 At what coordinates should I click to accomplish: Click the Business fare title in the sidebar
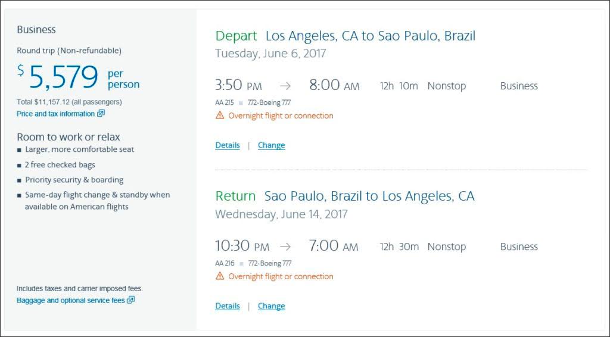pyautogui.click(x=36, y=30)
